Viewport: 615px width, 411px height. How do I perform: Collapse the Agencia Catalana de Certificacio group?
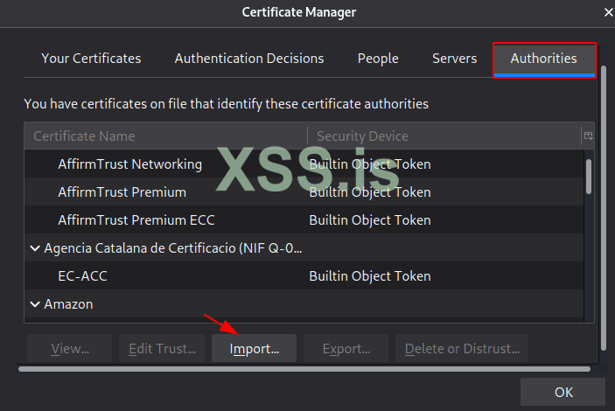pyautogui.click(x=35, y=248)
